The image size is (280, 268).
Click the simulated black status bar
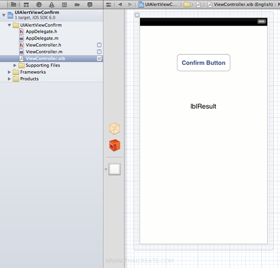point(203,22)
